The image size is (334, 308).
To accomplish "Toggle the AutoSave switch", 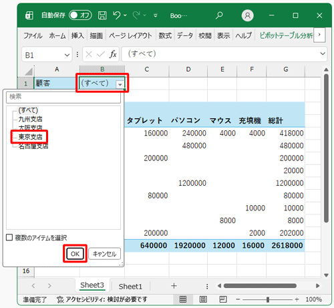I will [80, 15].
